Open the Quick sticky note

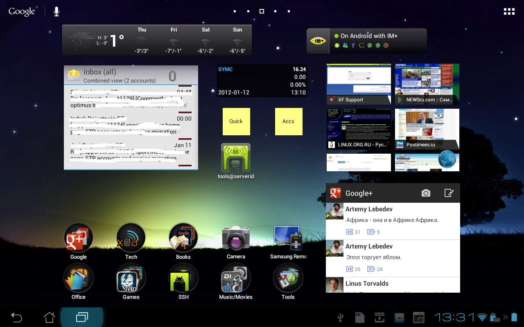236,121
